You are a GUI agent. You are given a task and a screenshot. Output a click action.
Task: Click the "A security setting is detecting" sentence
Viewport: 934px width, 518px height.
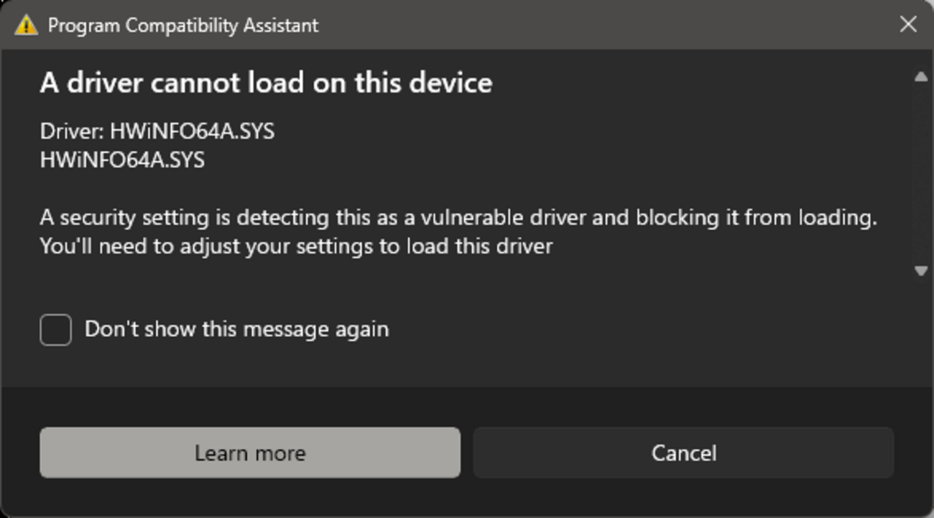[x=458, y=217]
